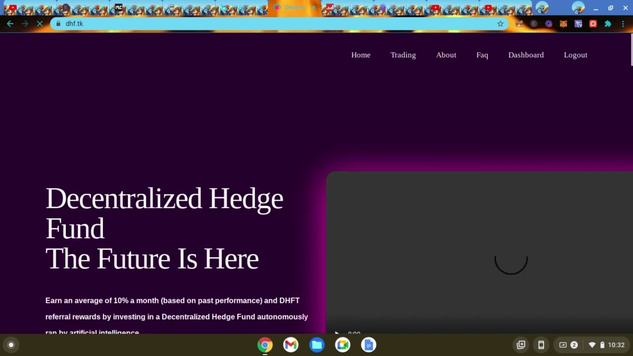The width and height of the screenshot is (633, 356).
Task: Open Google Docs from the shelf
Action: click(x=368, y=345)
